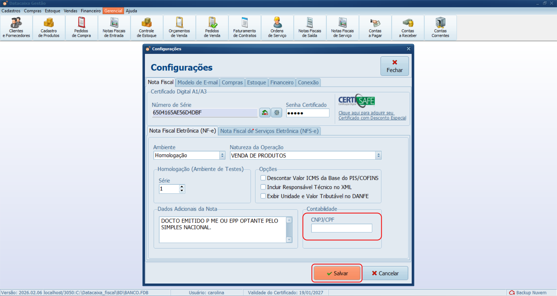Switch to Modelo de E-mail tab

click(198, 82)
